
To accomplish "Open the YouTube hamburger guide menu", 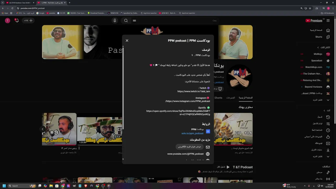I will coord(328,20).
